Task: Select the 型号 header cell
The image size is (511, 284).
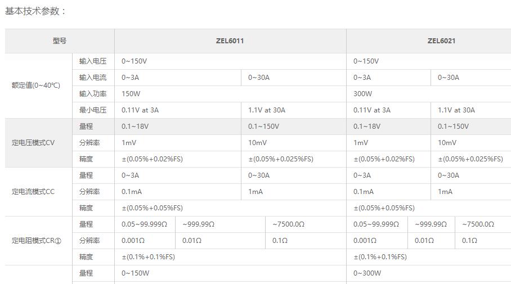Action: 60,41
